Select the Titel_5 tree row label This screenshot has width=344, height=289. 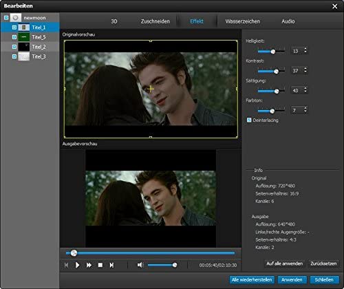click(x=39, y=37)
